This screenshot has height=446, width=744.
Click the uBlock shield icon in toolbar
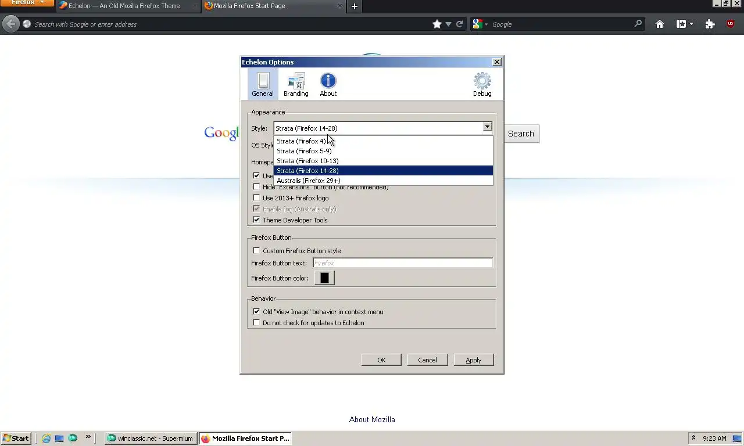tap(731, 24)
